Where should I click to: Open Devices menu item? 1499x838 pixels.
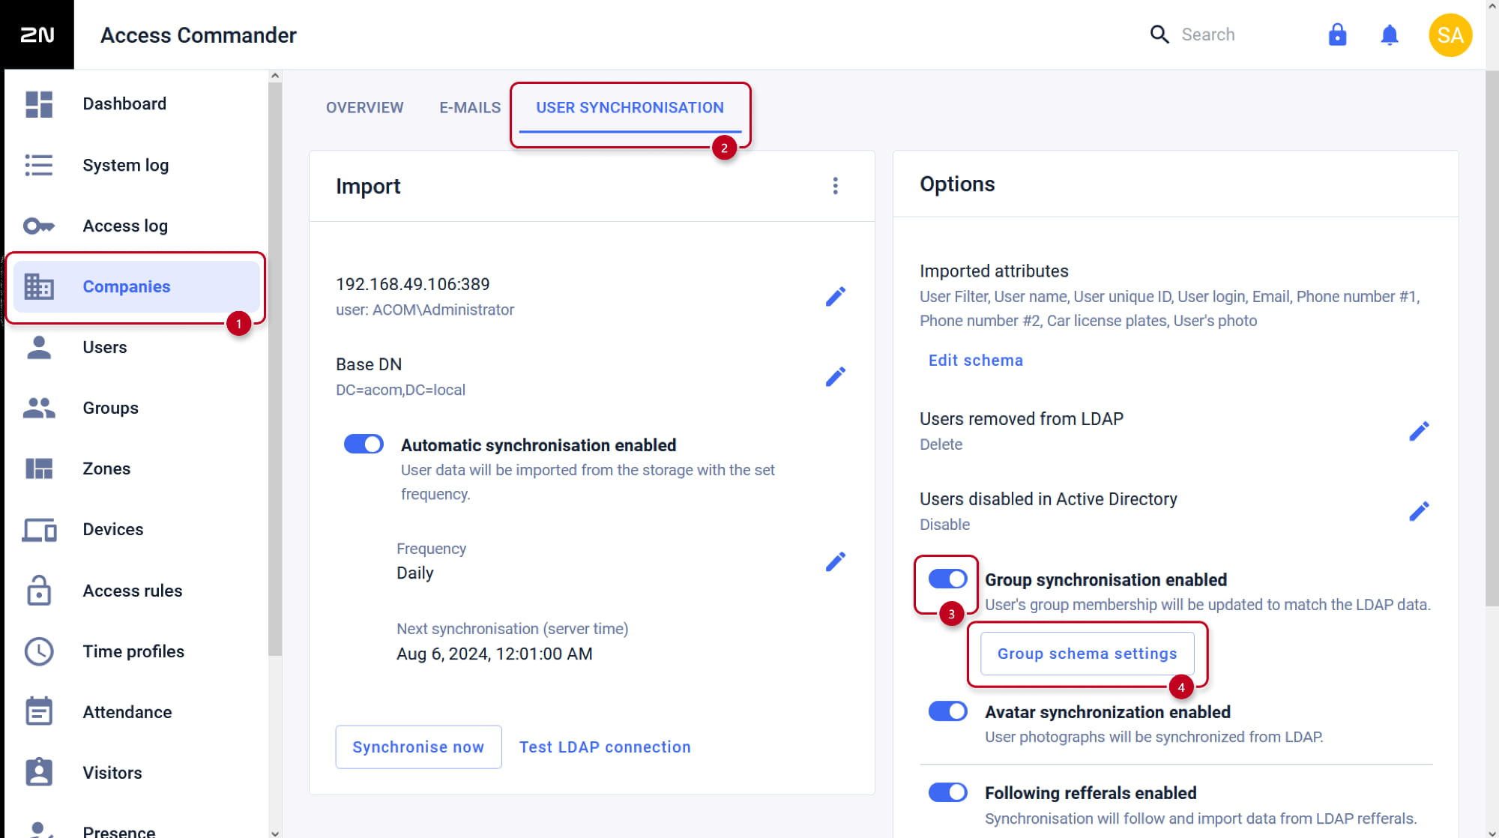(136, 530)
